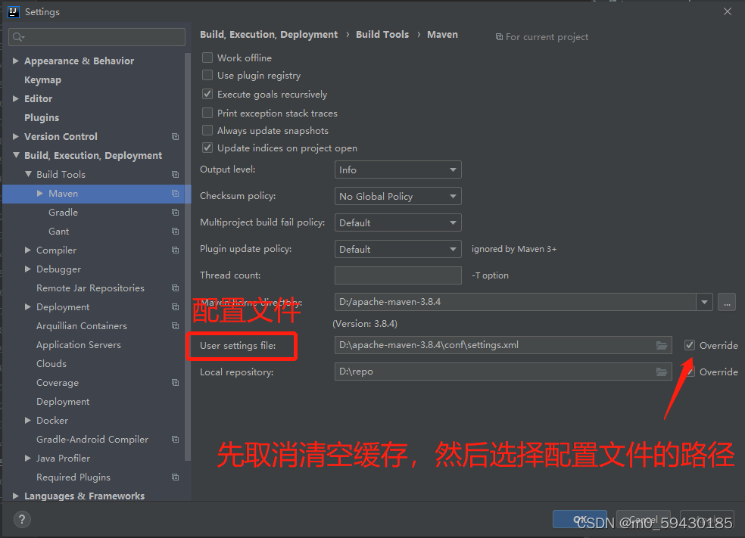Click the project-level icon beside Arquillian Containers
The height and width of the screenshot is (538, 745).
click(x=176, y=325)
